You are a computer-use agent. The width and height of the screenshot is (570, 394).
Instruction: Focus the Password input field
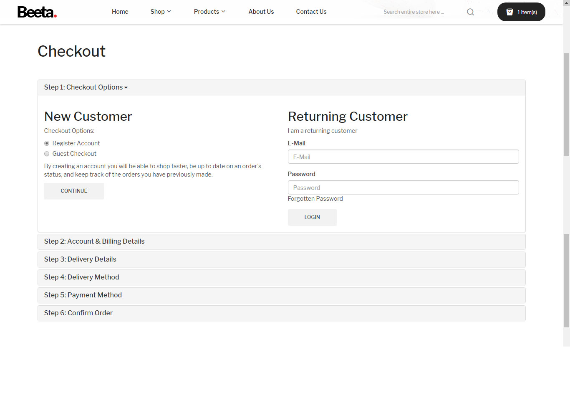click(403, 188)
